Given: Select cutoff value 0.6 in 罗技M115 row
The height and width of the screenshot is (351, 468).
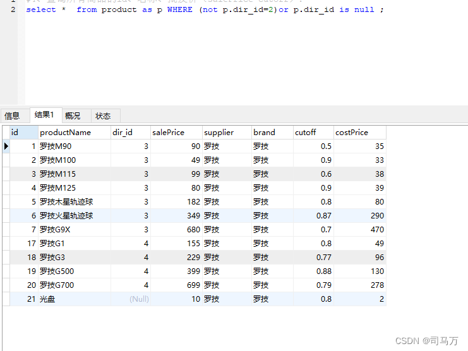Looking at the screenshot, I should (313, 174).
